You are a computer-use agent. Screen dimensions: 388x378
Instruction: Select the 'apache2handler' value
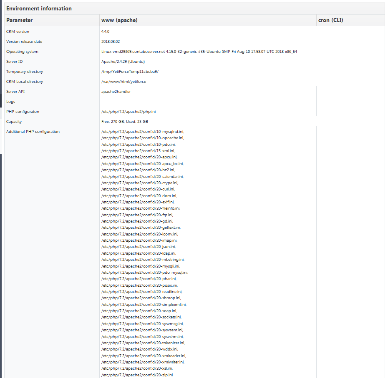pyautogui.click(x=116, y=91)
